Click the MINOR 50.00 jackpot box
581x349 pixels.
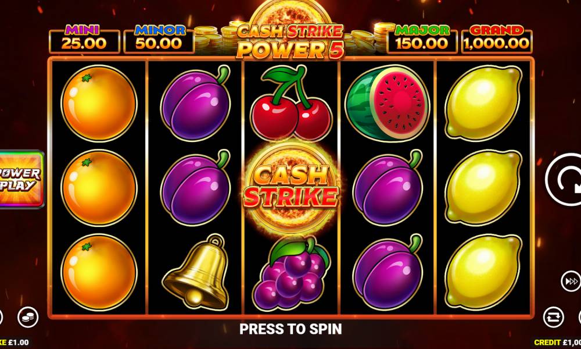[x=159, y=40]
